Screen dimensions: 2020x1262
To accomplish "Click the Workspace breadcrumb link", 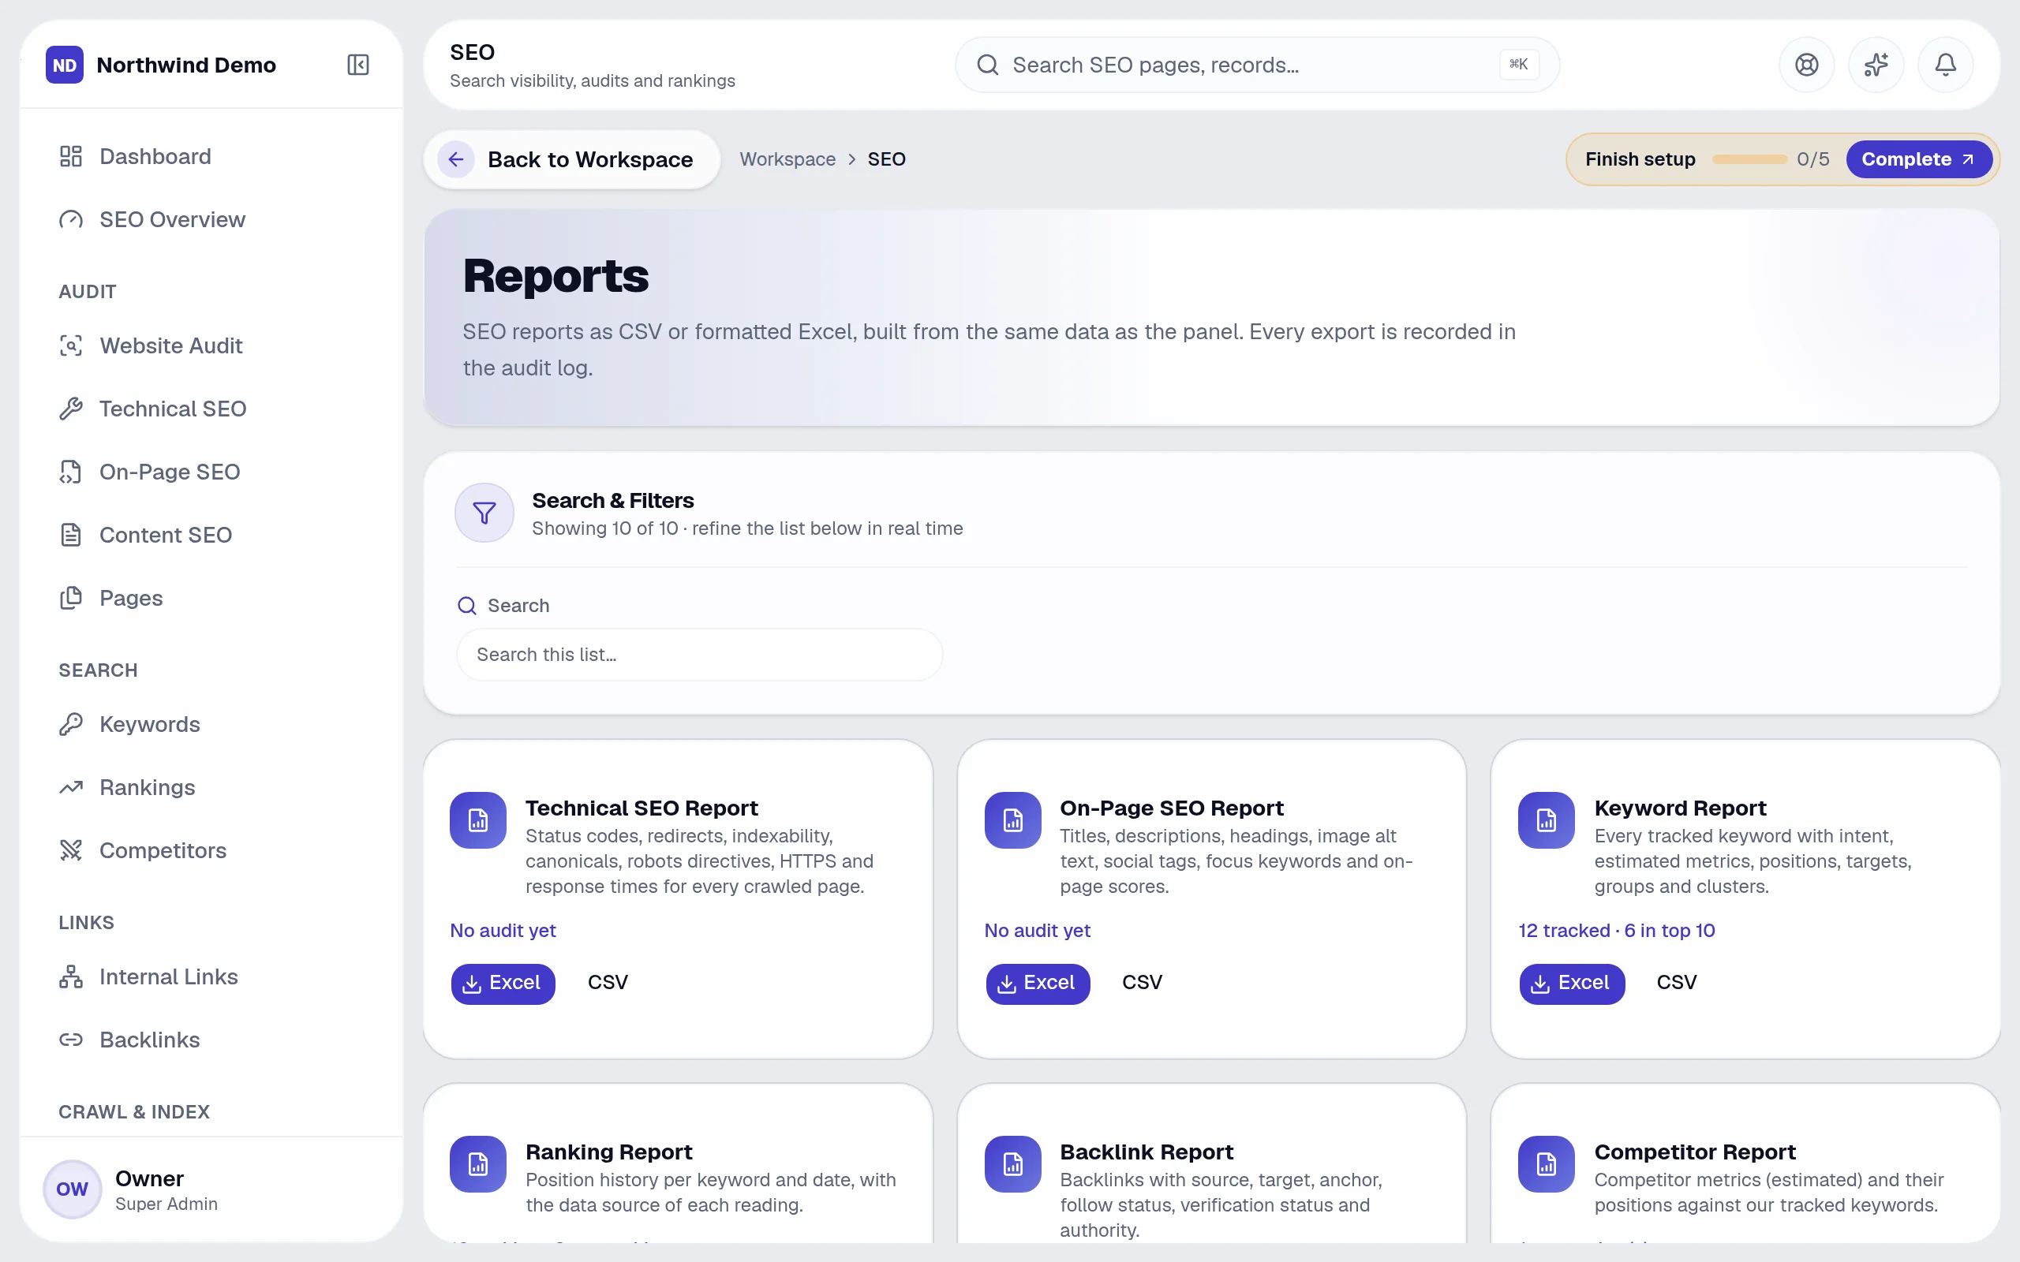I will (x=787, y=159).
